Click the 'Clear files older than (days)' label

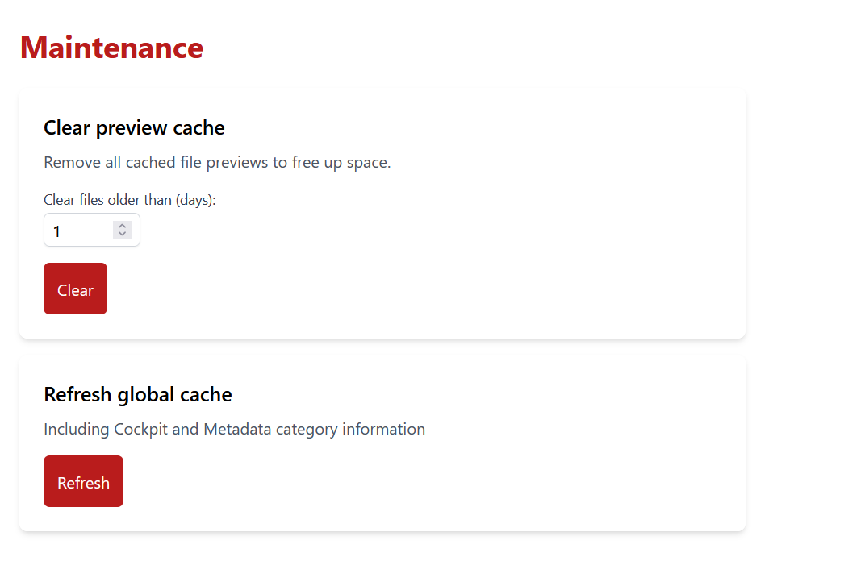point(129,200)
